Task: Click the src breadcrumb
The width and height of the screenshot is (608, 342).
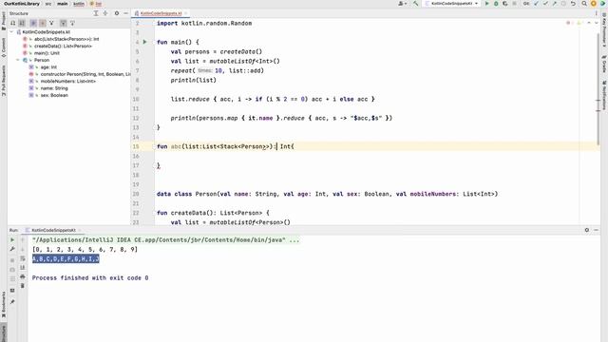Action: click(48, 4)
